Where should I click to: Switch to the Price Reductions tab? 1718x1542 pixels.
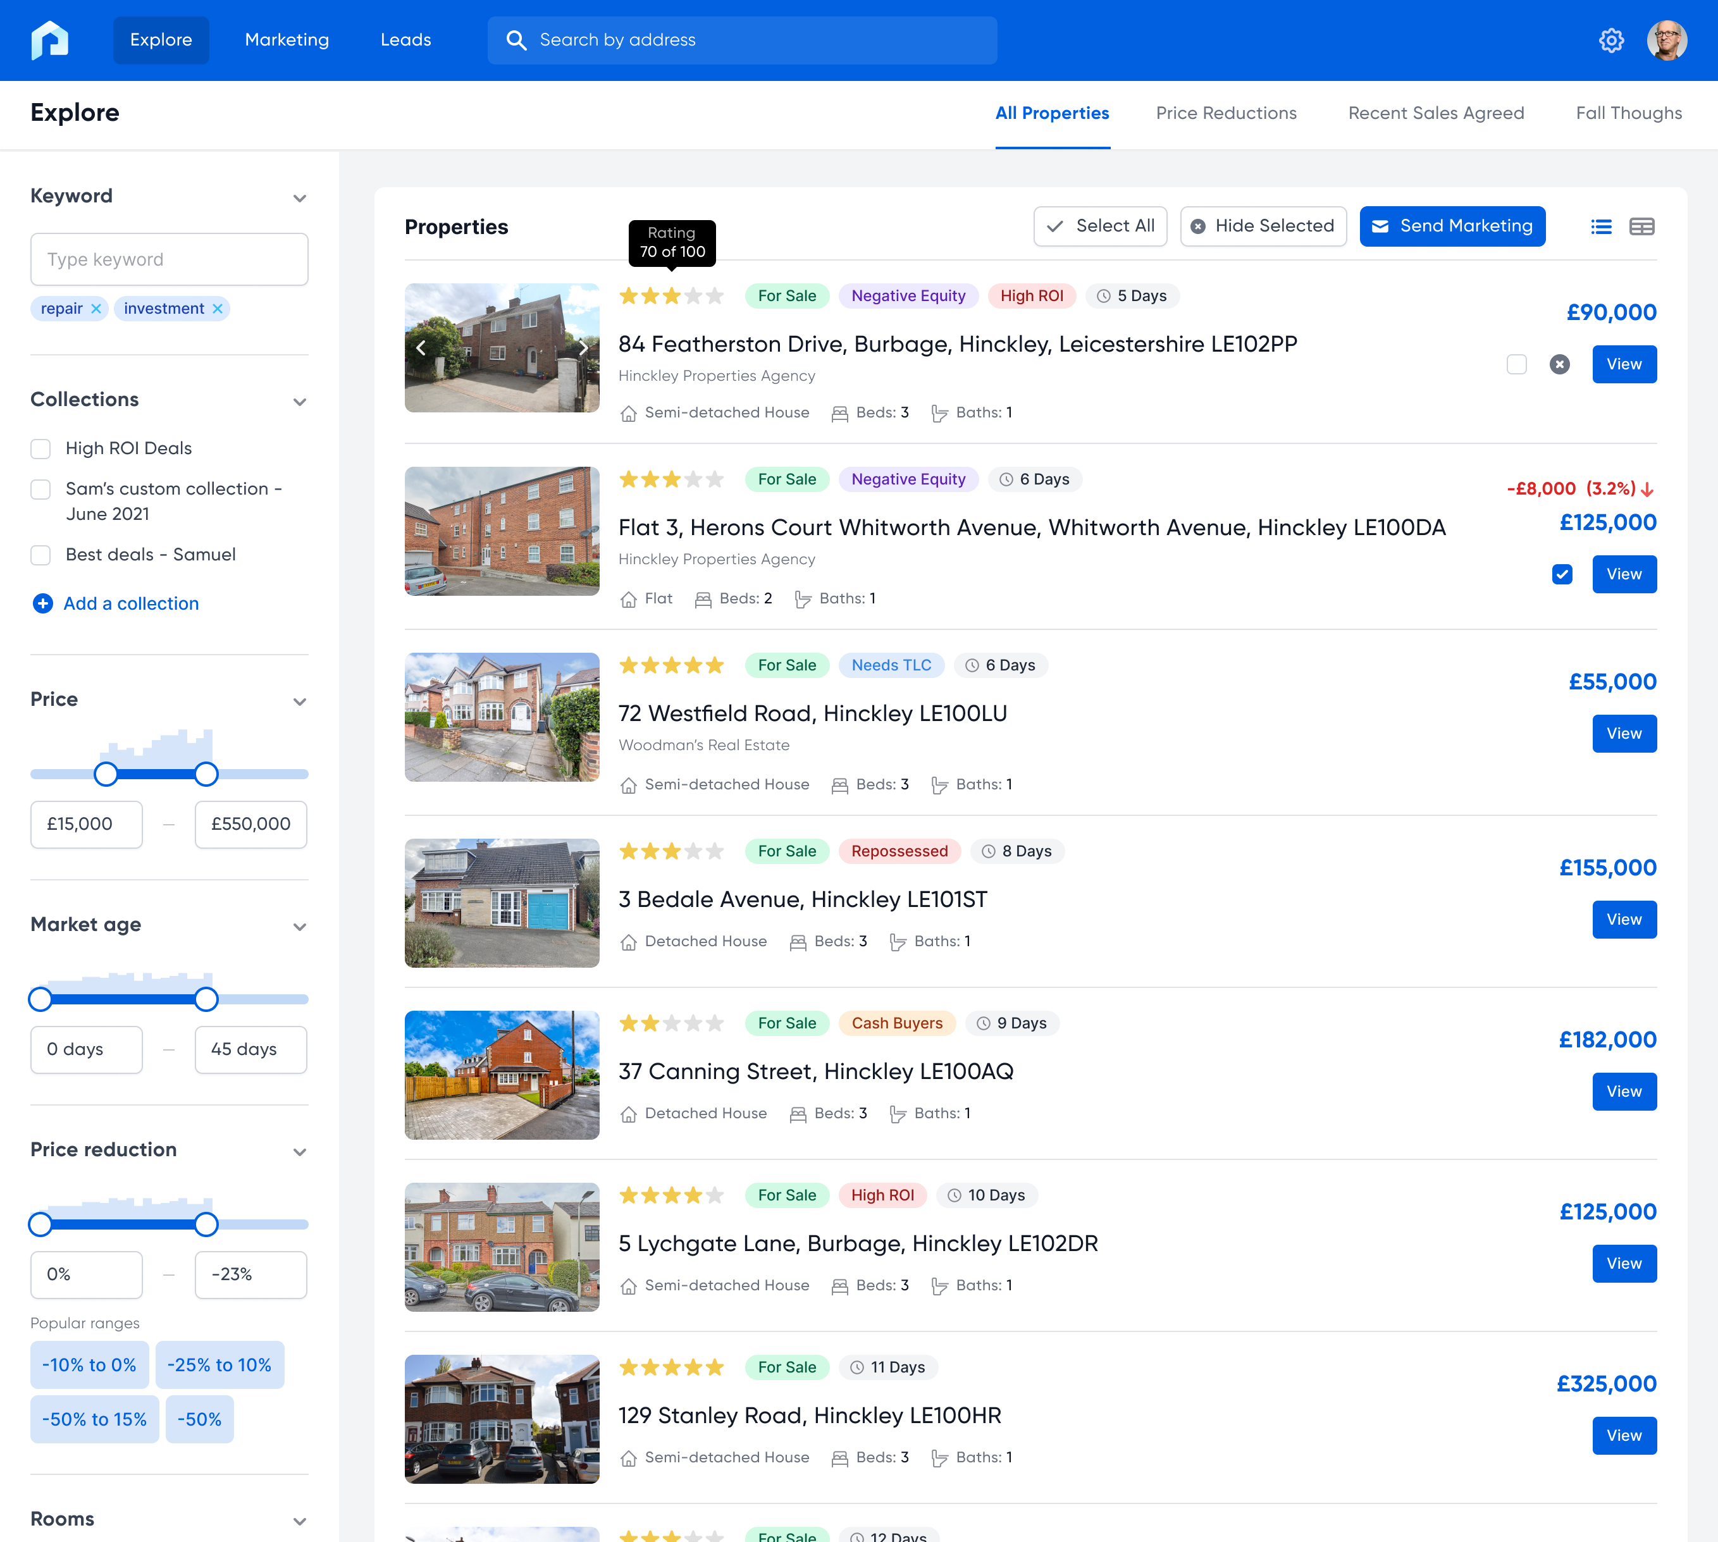pos(1225,114)
